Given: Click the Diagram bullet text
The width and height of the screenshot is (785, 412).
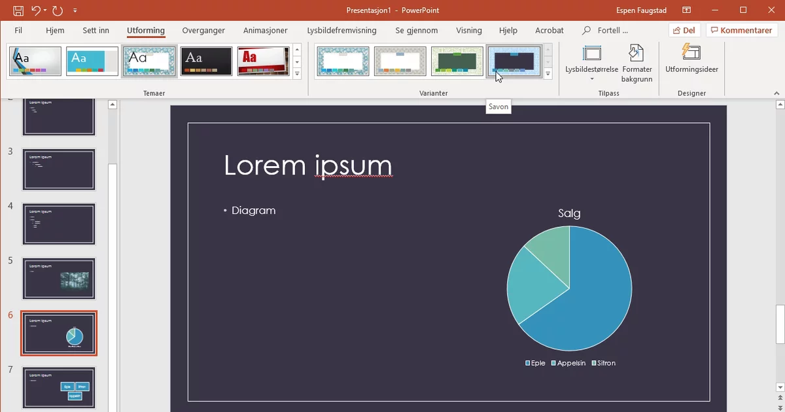Looking at the screenshot, I should pos(253,211).
